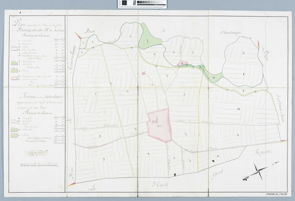295x201 pixels.
Task: Click the small pink parcel numbered 11
Action: click(182, 64)
